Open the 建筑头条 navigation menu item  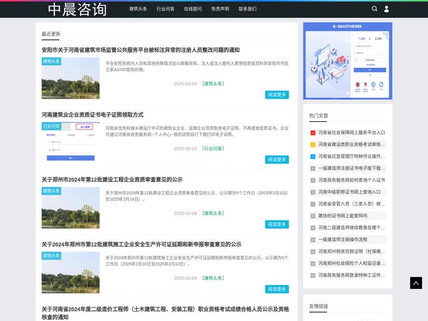click(x=138, y=9)
